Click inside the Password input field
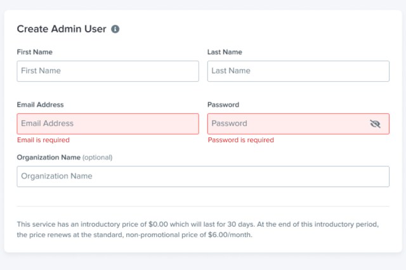 point(285,124)
